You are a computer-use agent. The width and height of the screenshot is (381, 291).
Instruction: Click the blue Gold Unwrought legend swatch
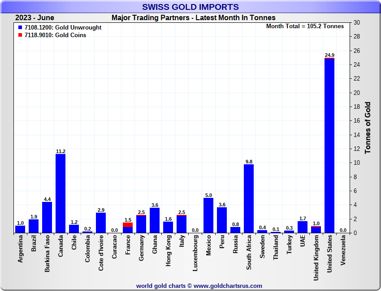tap(20, 28)
